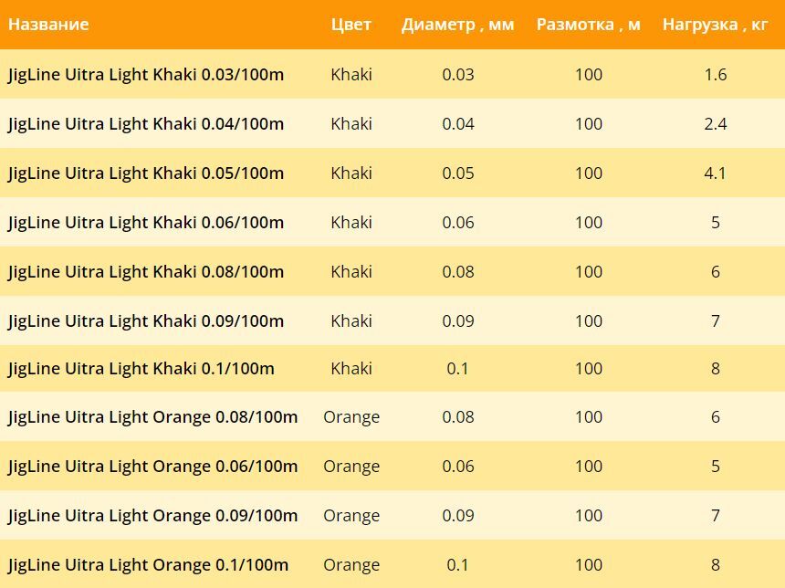Viewport: 785px width, 588px height.
Task: Select JigLine Uitra Light Khaki 0.1/100m
Action: tap(141, 369)
